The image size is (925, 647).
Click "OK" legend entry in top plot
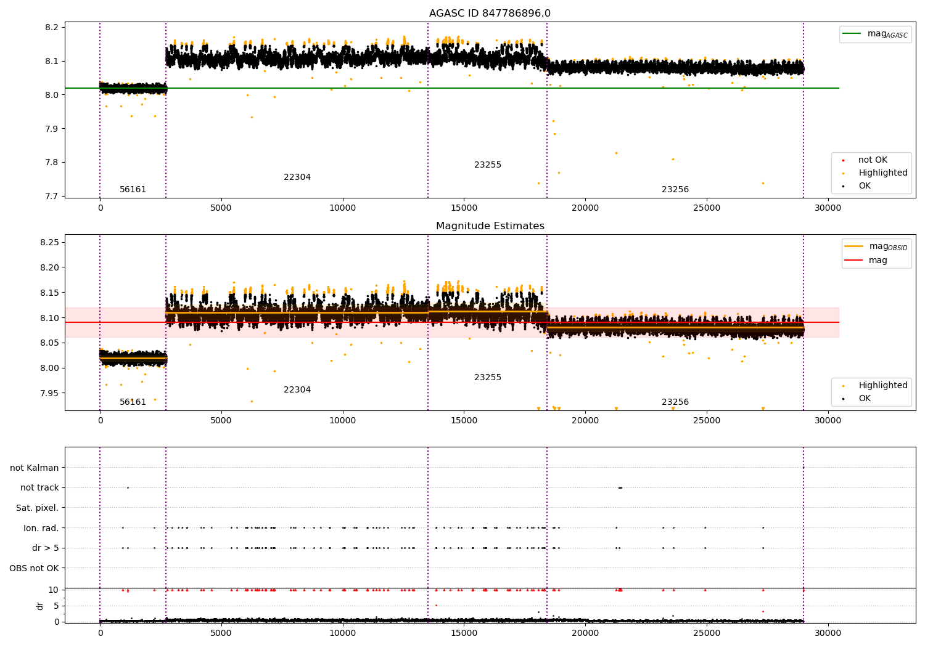pos(865,186)
